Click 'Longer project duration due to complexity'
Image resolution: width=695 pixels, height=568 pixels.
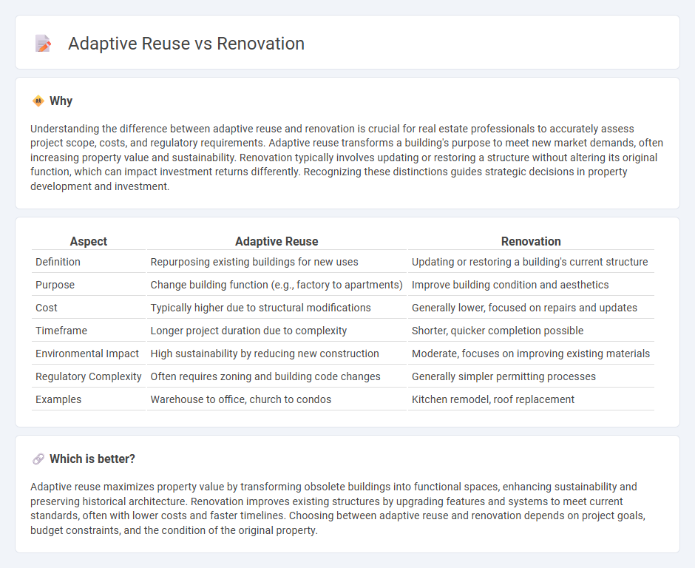[x=248, y=331]
